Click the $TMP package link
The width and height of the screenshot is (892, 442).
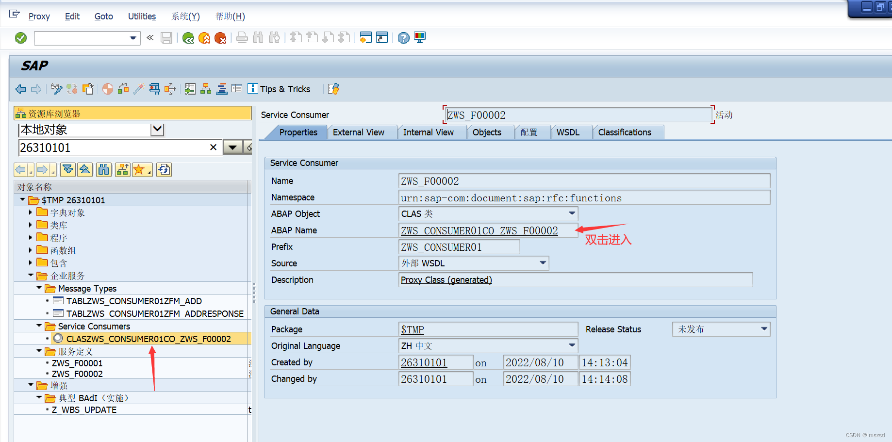(412, 330)
